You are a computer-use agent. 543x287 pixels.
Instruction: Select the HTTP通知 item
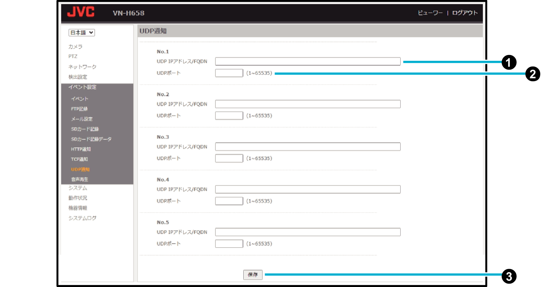pos(81,149)
